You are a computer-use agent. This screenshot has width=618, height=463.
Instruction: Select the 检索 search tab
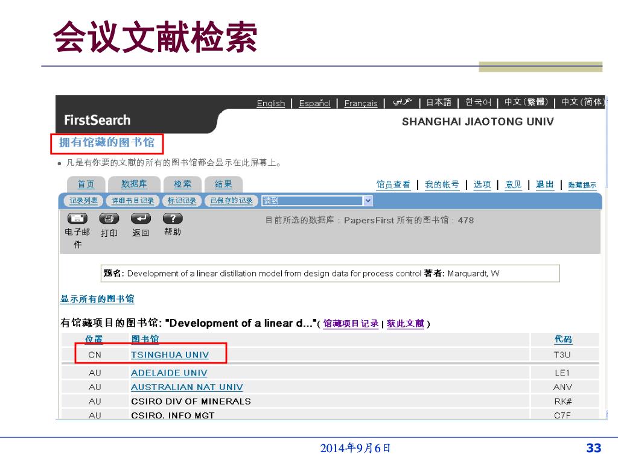tap(182, 184)
